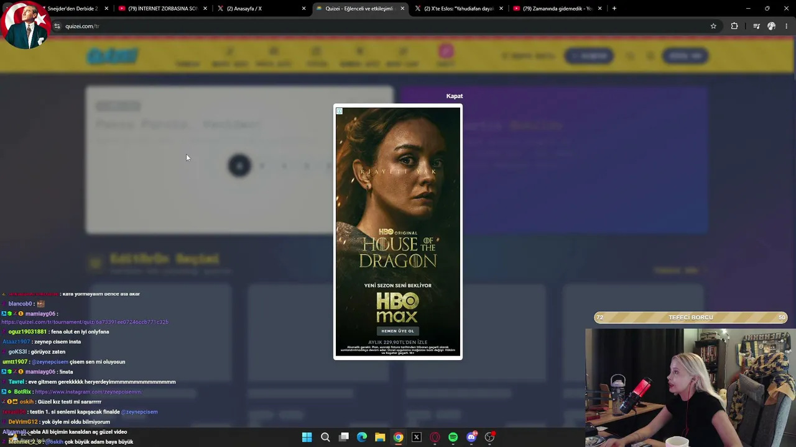Open the browser extensions menu
Viewport: 796px width, 447px height.
click(734, 26)
